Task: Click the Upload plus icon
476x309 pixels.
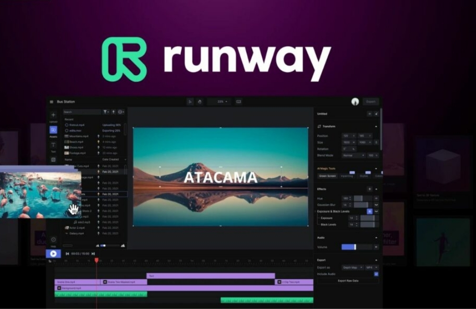Action: [53, 115]
